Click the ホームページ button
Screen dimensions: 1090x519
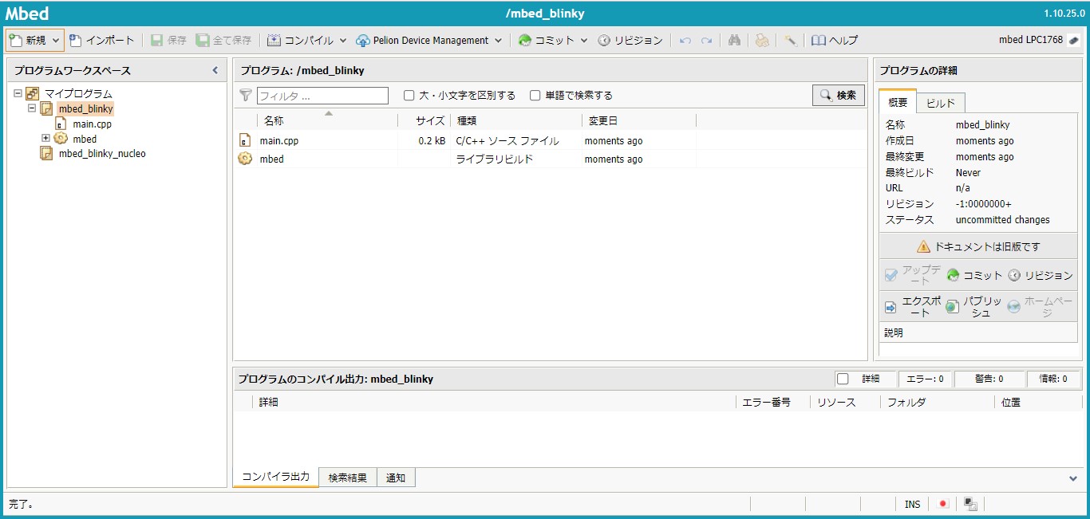pos(1040,307)
